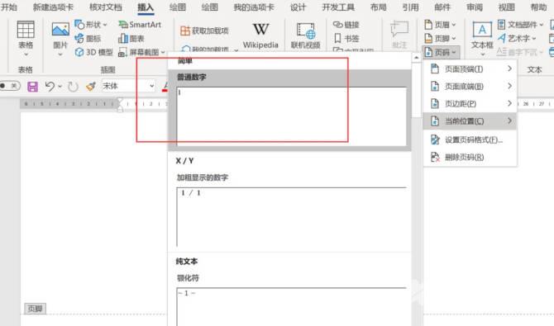Select the 普通数字 page number preview
The image size is (554, 326).
[x=292, y=116]
